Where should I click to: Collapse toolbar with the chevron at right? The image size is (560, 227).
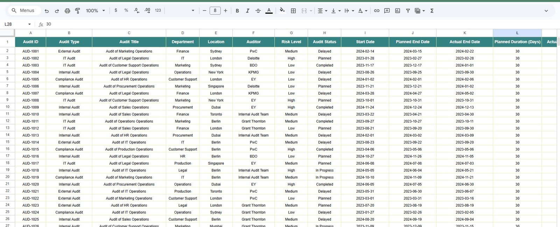[546, 11]
